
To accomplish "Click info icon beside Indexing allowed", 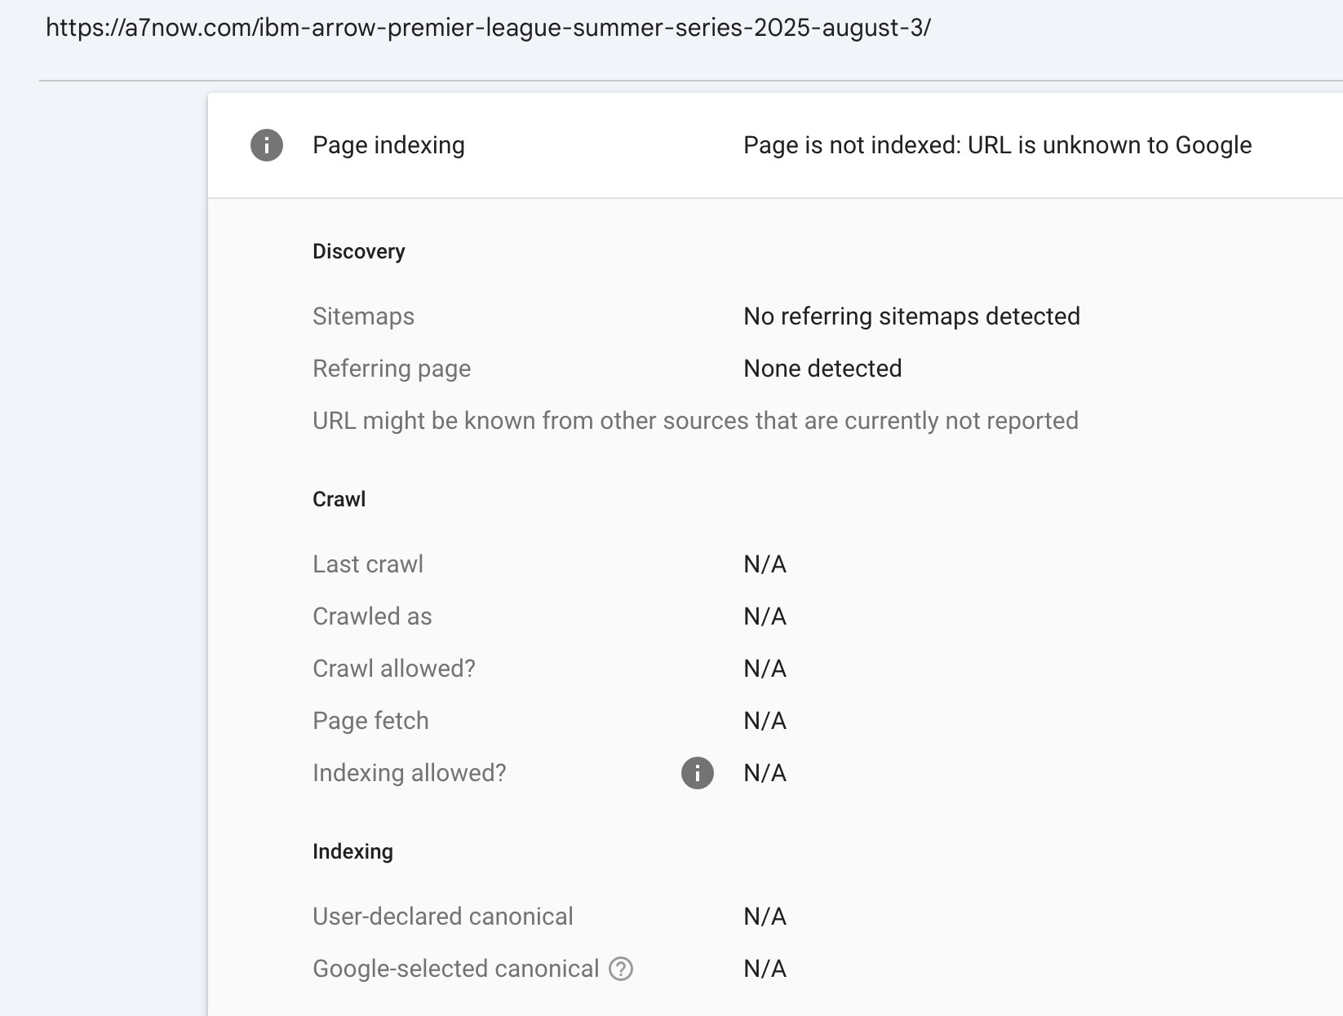I will coord(697,773).
